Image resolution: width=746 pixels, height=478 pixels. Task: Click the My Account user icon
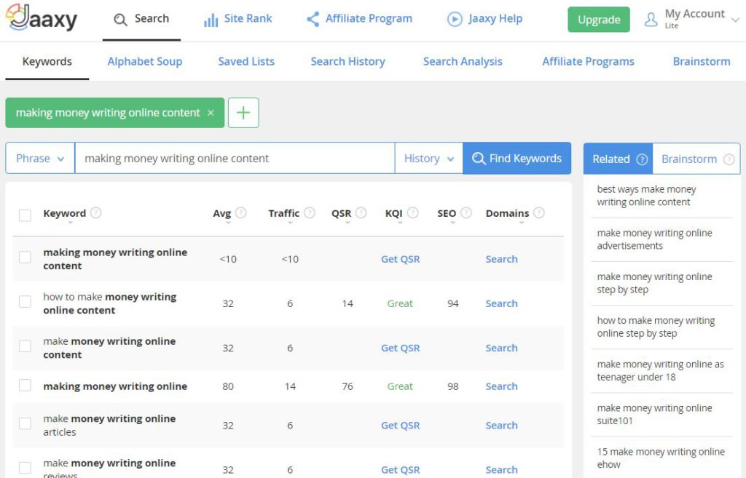coord(651,20)
